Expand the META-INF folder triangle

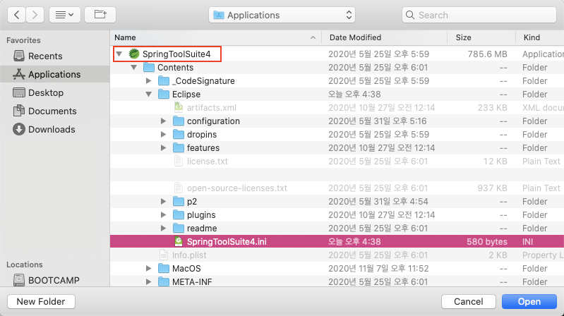(x=148, y=282)
